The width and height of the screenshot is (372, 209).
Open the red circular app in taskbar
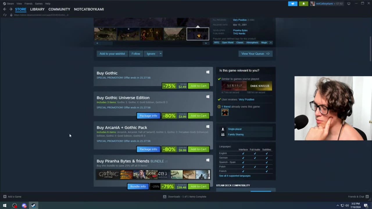click(15, 206)
